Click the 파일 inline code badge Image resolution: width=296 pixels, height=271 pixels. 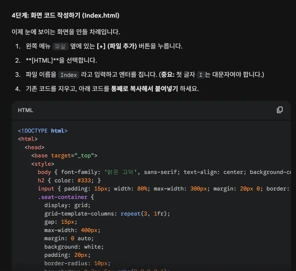(x=60, y=46)
